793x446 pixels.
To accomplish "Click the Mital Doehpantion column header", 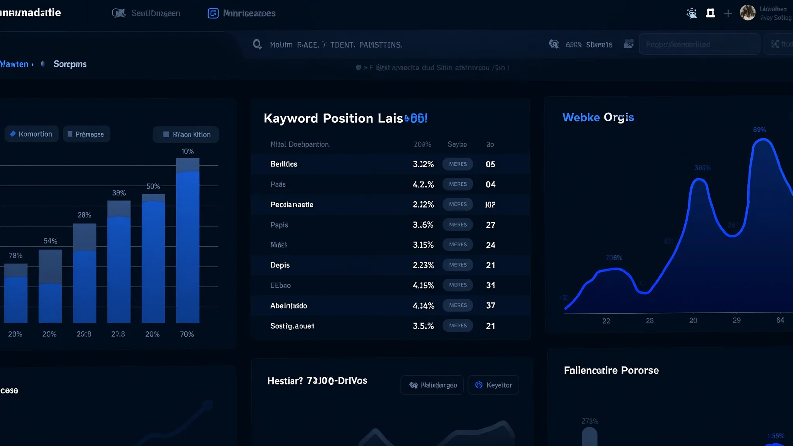I will [x=300, y=144].
